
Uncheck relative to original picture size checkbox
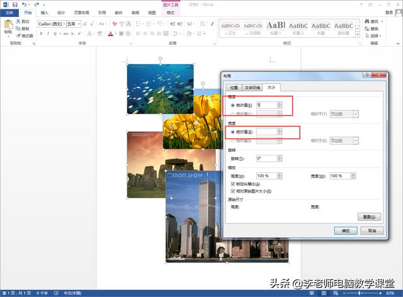click(x=233, y=191)
